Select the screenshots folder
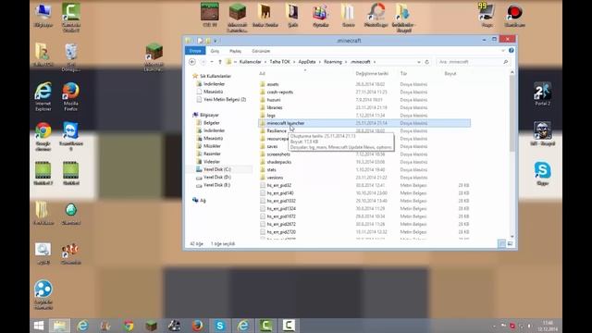 278,154
